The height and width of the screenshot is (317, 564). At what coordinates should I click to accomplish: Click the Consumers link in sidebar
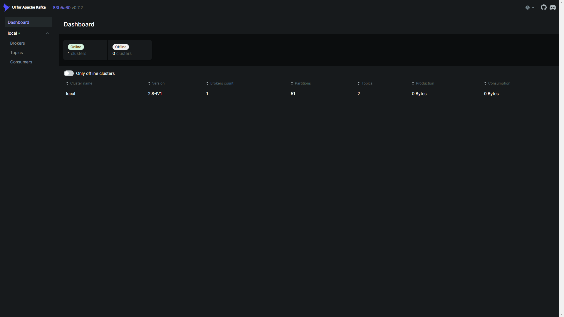[21, 62]
